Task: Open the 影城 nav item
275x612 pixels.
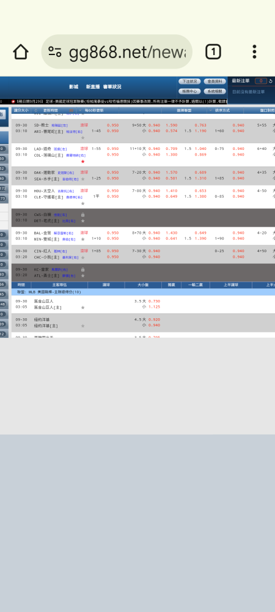Action: (x=73, y=87)
